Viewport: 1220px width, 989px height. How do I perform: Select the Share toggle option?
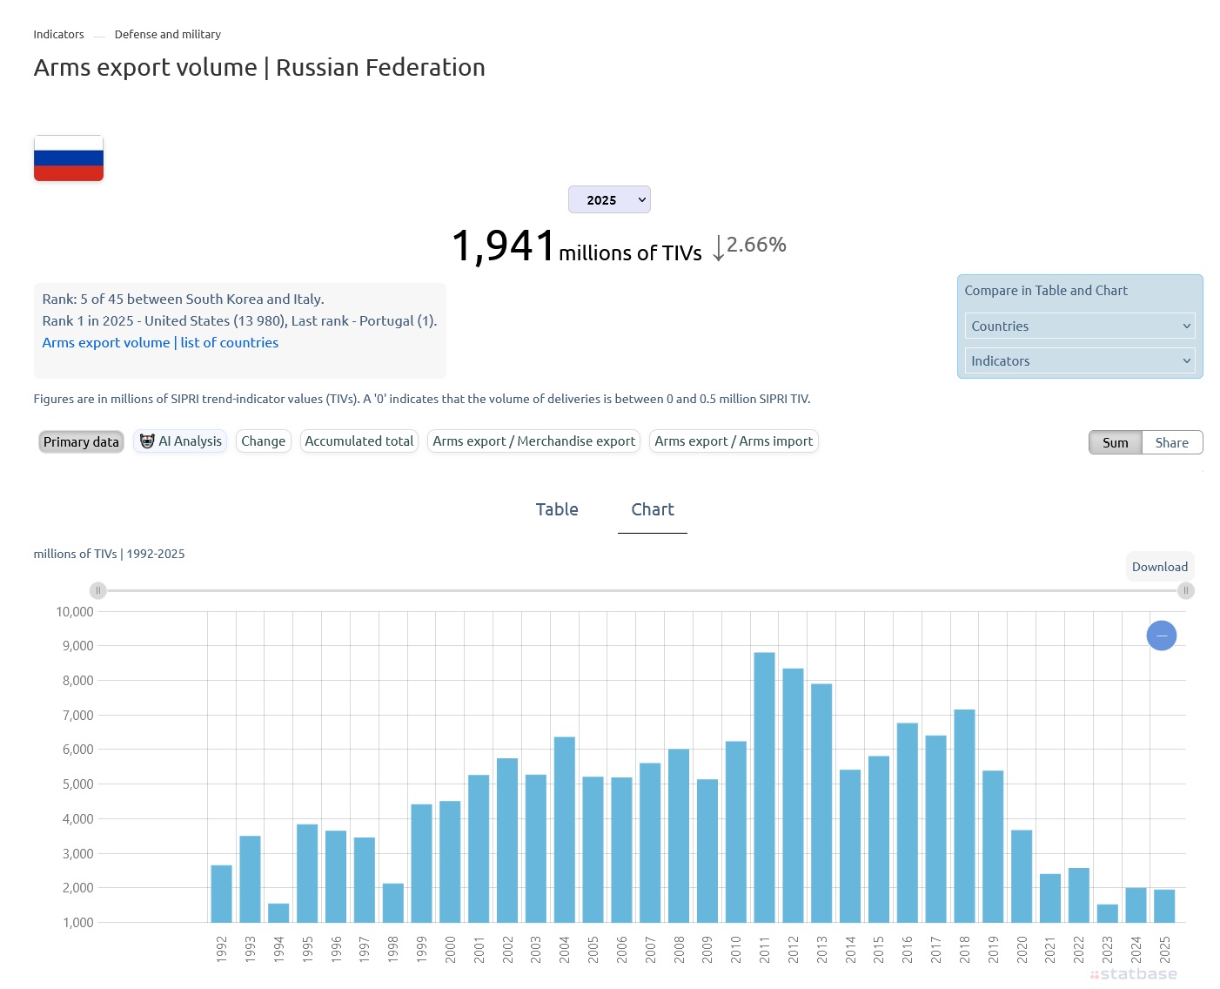coord(1172,442)
